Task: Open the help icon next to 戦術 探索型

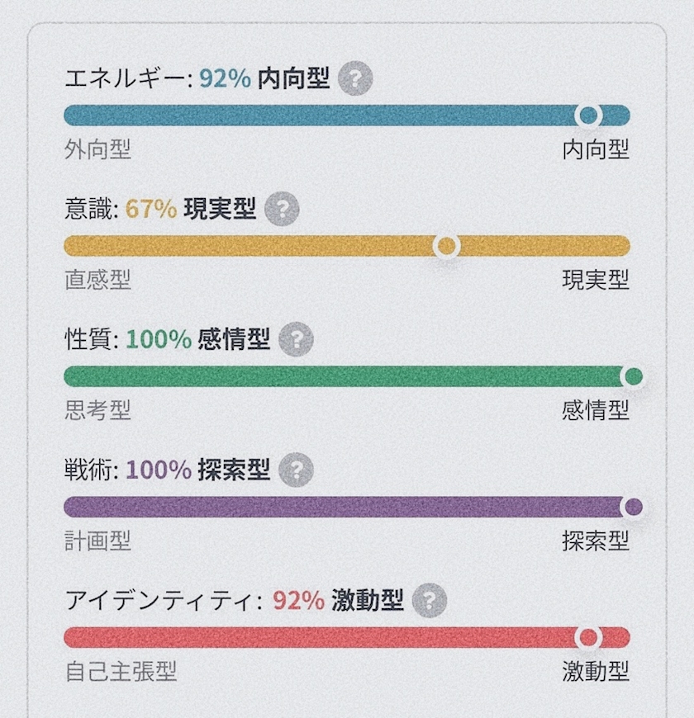Action: [296, 470]
